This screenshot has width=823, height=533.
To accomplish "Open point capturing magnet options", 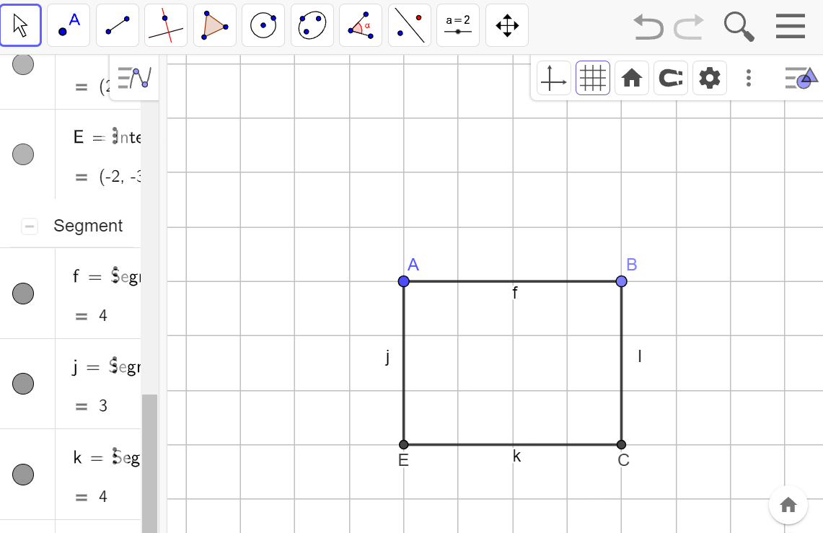I will (671, 78).
